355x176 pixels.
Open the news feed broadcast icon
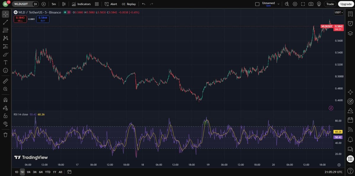click(x=350, y=130)
